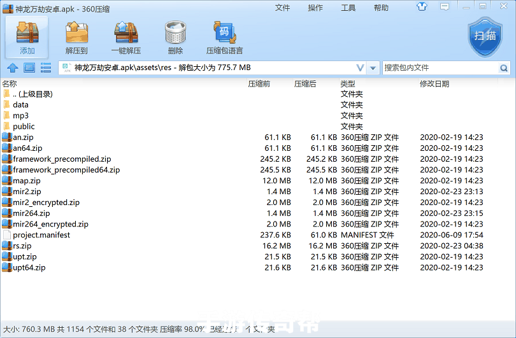Select the data folder icon
516x338 pixels.
[x=6, y=104]
